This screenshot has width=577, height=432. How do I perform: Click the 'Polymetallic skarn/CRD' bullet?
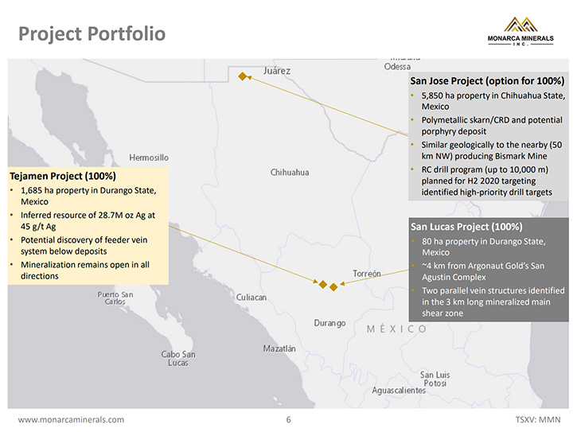492,126
